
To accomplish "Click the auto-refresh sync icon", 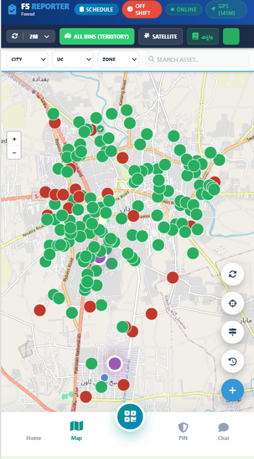I will (x=14, y=36).
